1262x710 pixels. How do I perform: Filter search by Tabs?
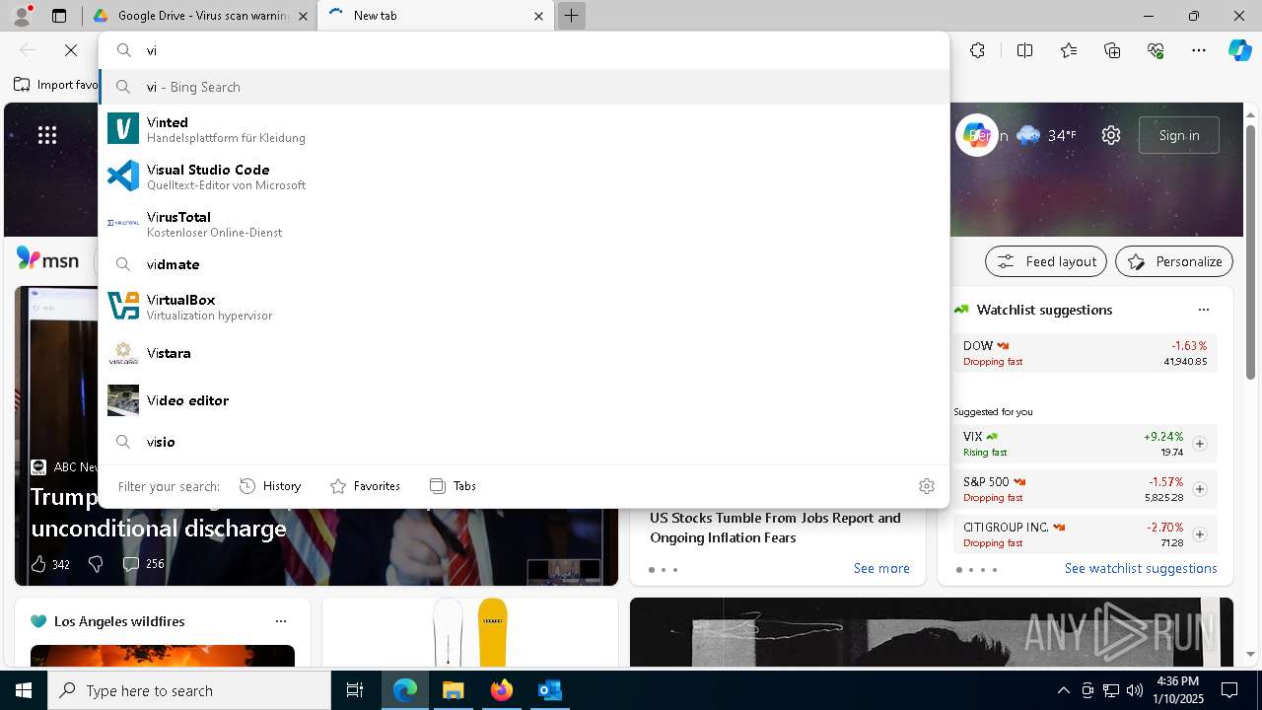tap(454, 486)
